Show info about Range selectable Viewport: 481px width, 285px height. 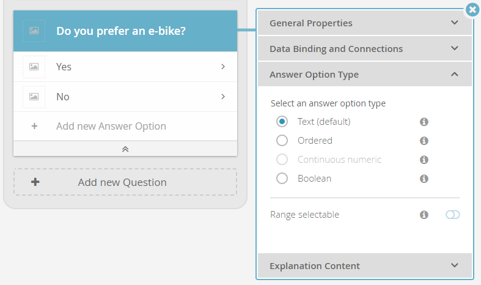coord(424,215)
